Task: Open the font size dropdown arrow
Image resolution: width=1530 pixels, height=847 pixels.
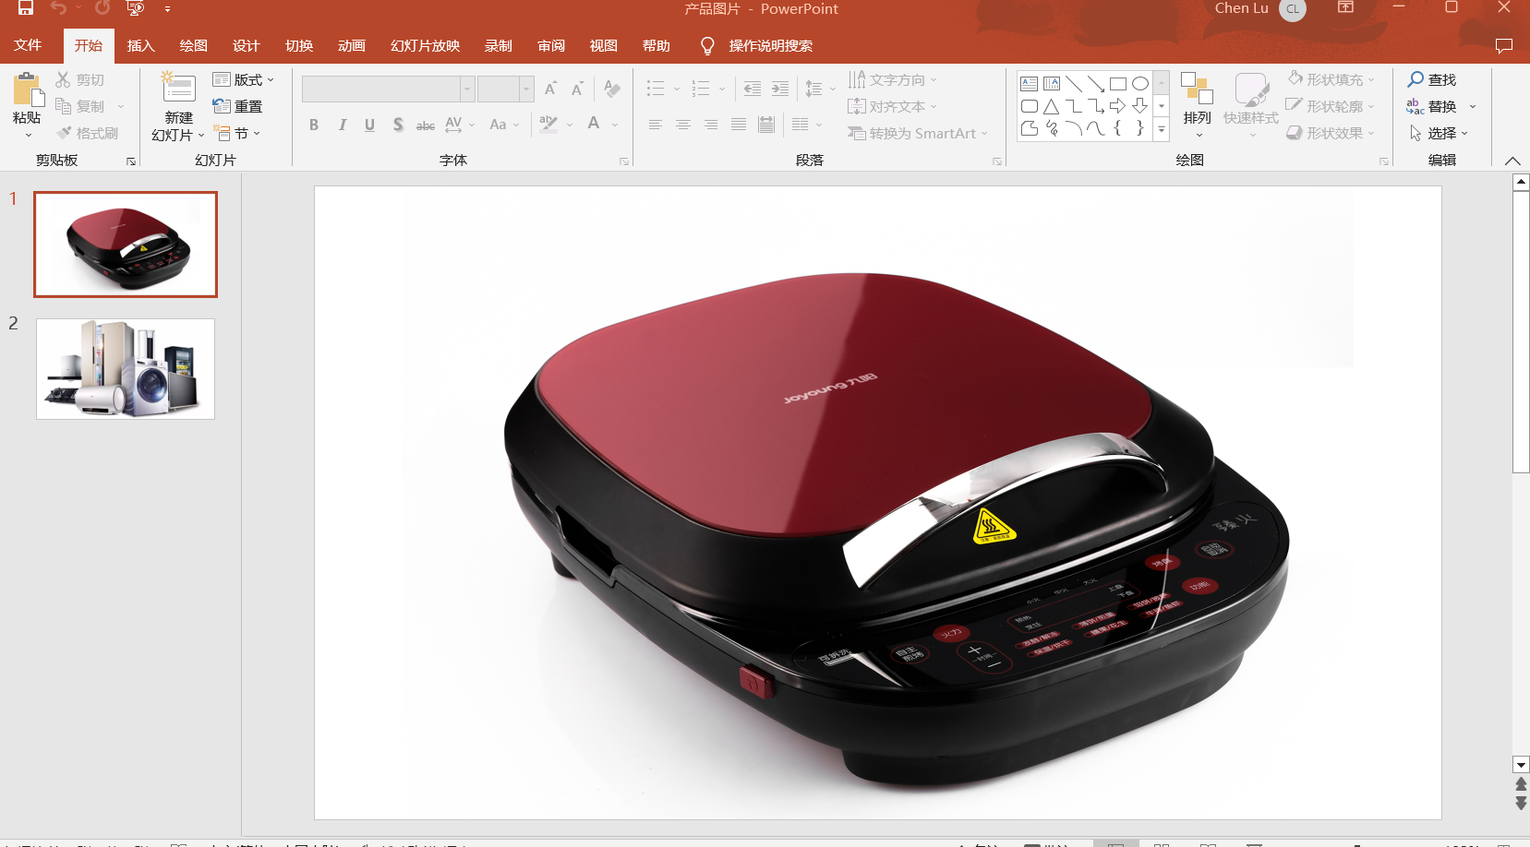Action: pyautogui.click(x=526, y=89)
